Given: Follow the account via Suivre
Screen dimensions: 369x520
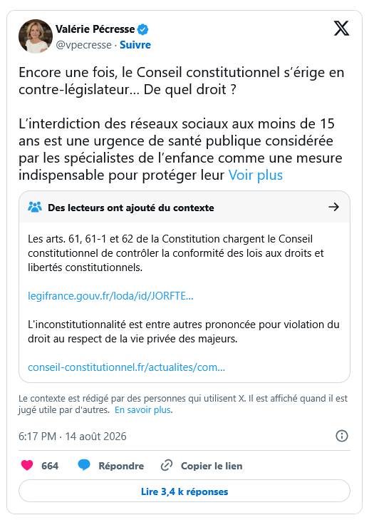Looking at the screenshot, I should (135, 45).
